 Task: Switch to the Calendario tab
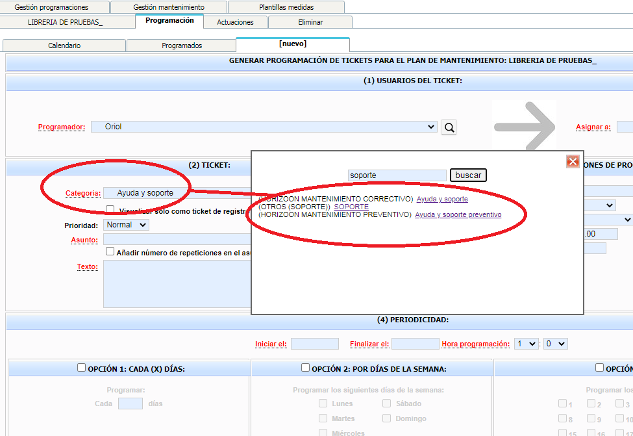(x=64, y=45)
